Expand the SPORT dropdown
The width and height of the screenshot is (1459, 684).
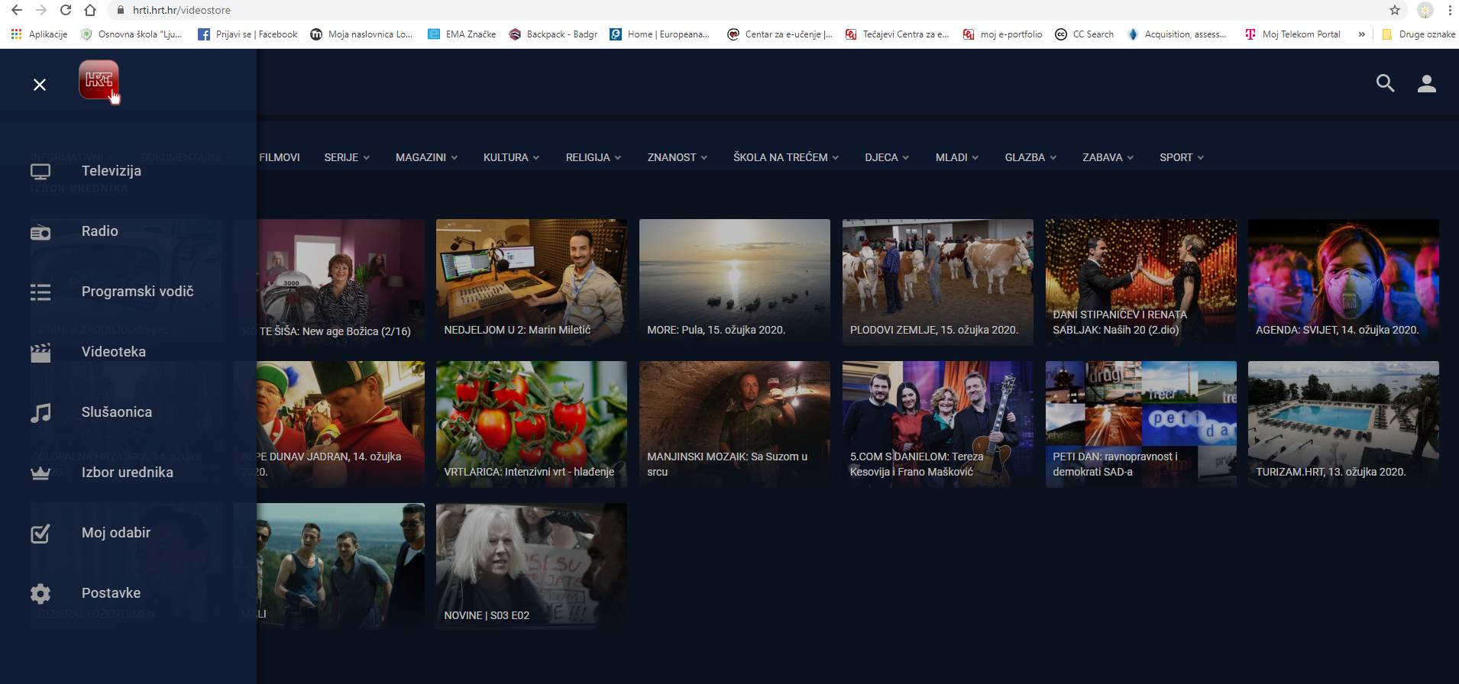pos(1182,157)
